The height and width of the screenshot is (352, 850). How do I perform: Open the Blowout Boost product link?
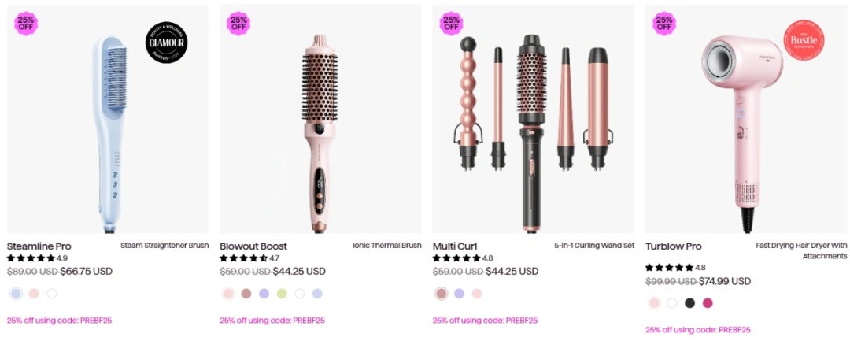click(253, 246)
